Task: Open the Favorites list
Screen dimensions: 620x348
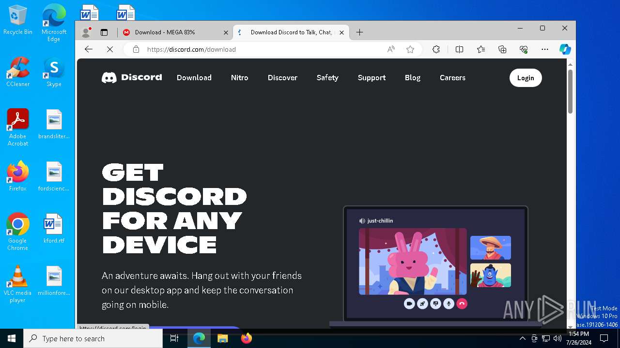Action: 481,49
